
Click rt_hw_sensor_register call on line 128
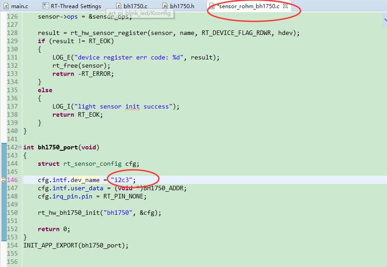point(109,33)
